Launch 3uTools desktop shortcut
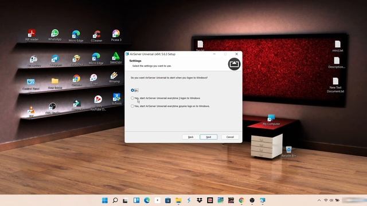367x206 pixels. [x=116, y=99]
